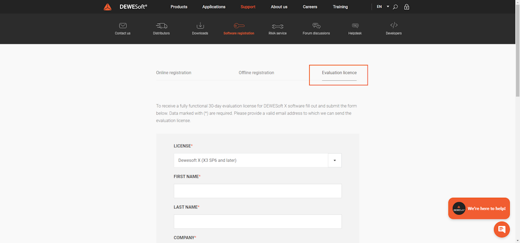The width and height of the screenshot is (520, 243).
Task: Open the Support menu
Action: coord(248,7)
